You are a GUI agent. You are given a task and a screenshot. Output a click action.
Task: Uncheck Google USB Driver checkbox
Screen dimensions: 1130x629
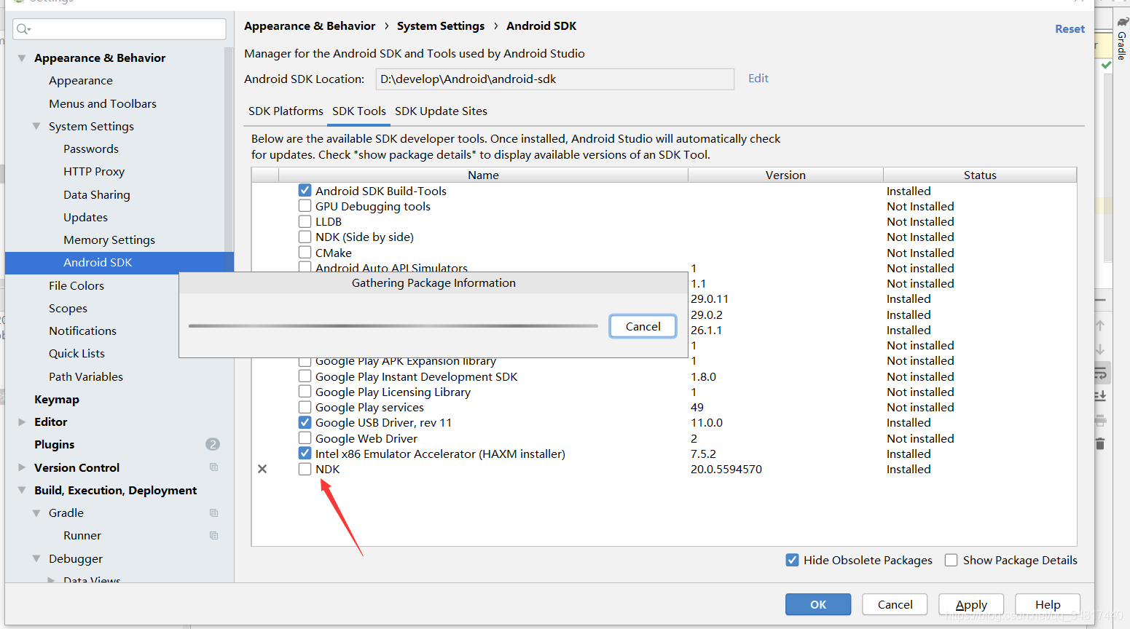tap(305, 422)
